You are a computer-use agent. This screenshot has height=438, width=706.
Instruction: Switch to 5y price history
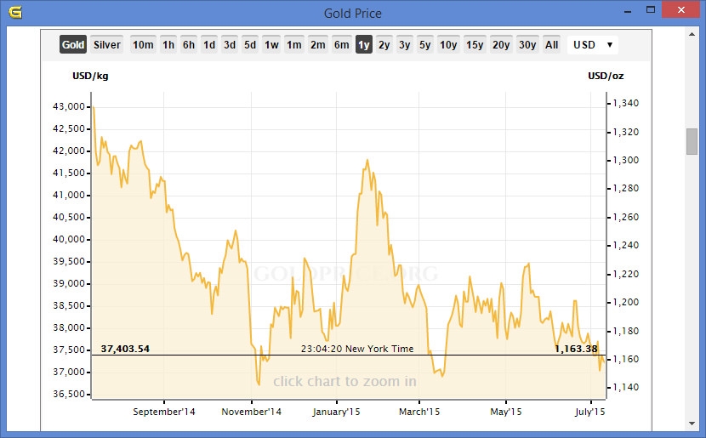[x=425, y=44]
